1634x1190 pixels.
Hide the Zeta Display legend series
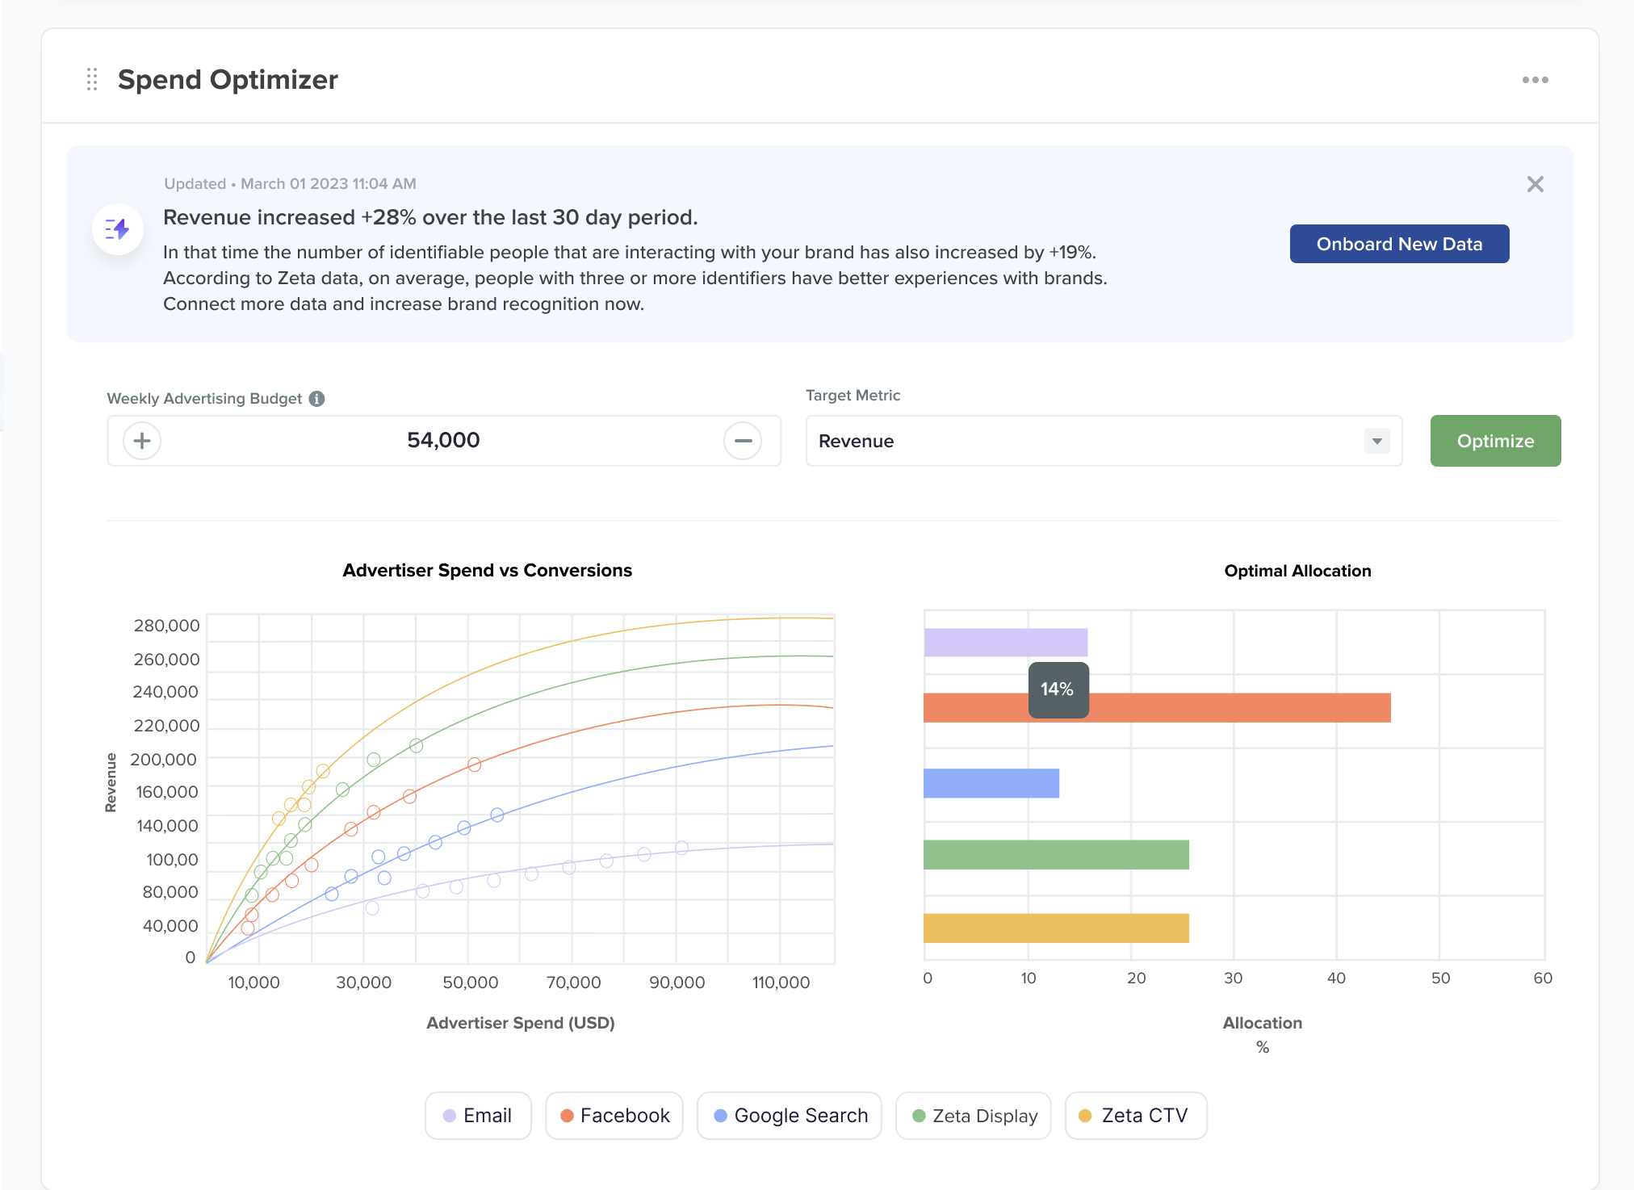click(974, 1116)
